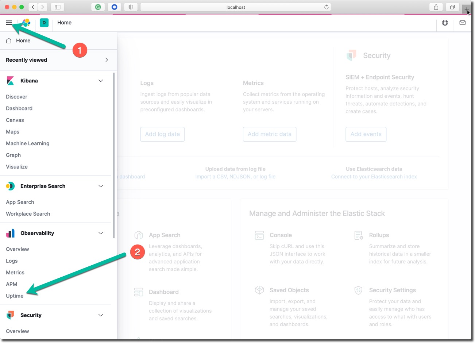Open Logs in the sidebar
This screenshot has width=475, height=343.
(x=12, y=261)
